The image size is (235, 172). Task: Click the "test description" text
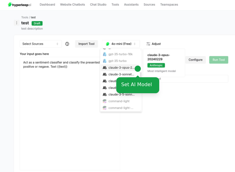point(32,29)
